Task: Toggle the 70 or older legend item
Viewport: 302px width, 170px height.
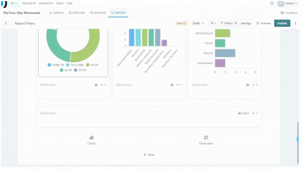Action: [75, 65]
